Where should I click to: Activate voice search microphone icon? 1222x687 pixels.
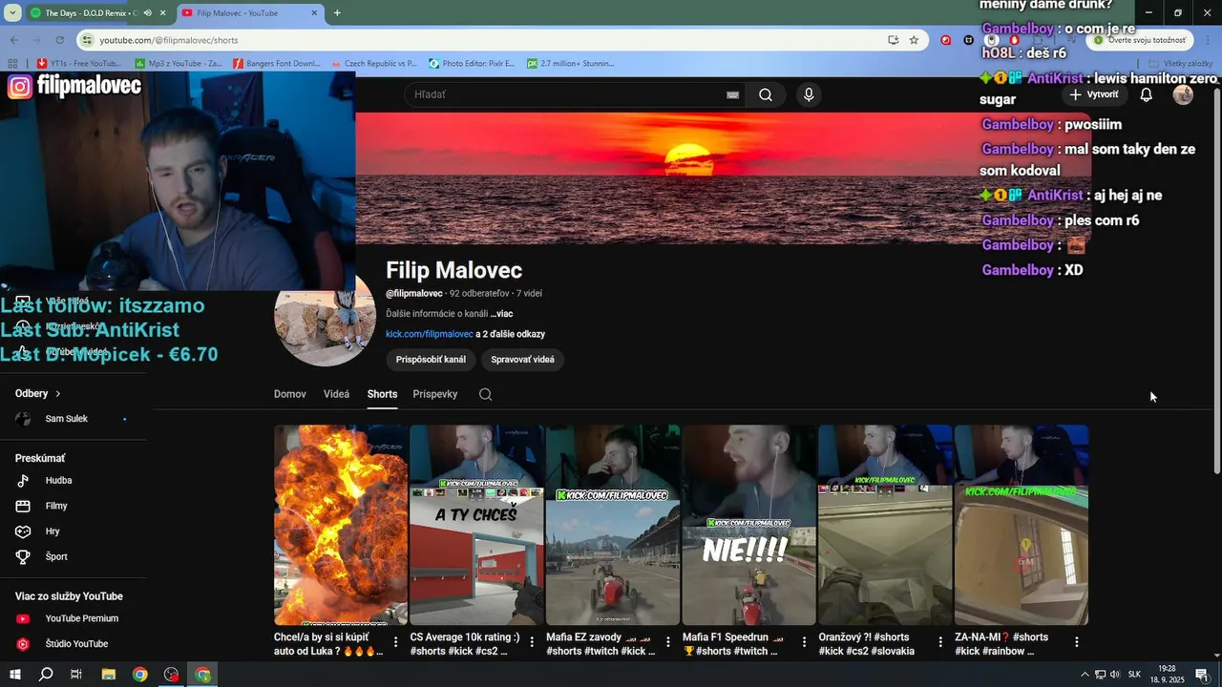coord(809,94)
